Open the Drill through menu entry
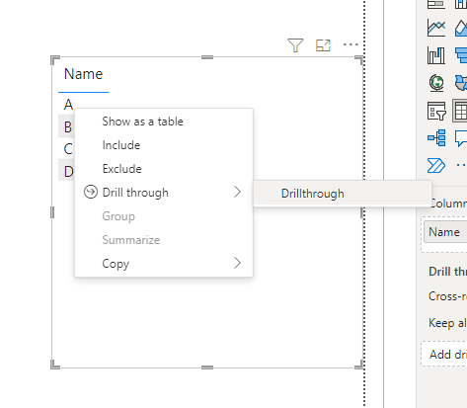Image resolution: width=467 pixels, height=408 pixels. point(164,193)
